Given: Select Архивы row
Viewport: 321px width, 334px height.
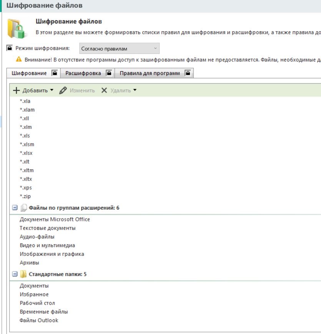Looking at the screenshot, I should pyautogui.click(x=165, y=263).
